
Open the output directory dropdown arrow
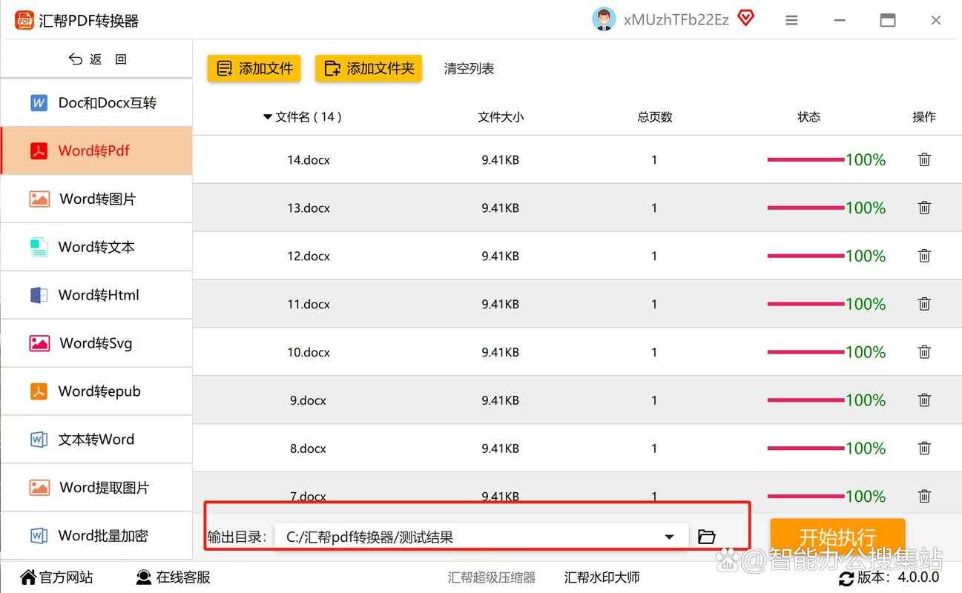669,536
